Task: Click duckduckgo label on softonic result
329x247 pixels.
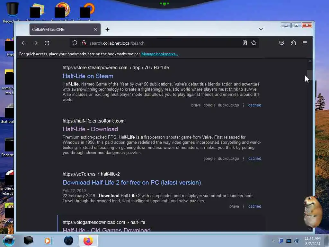Action: coord(228,159)
